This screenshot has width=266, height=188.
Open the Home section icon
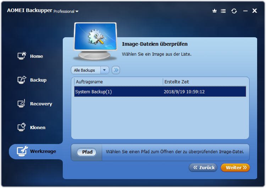[x=22, y=56]
